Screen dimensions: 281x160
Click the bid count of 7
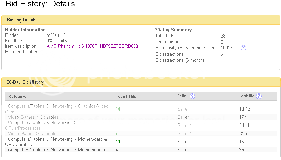tap(117, 133)
